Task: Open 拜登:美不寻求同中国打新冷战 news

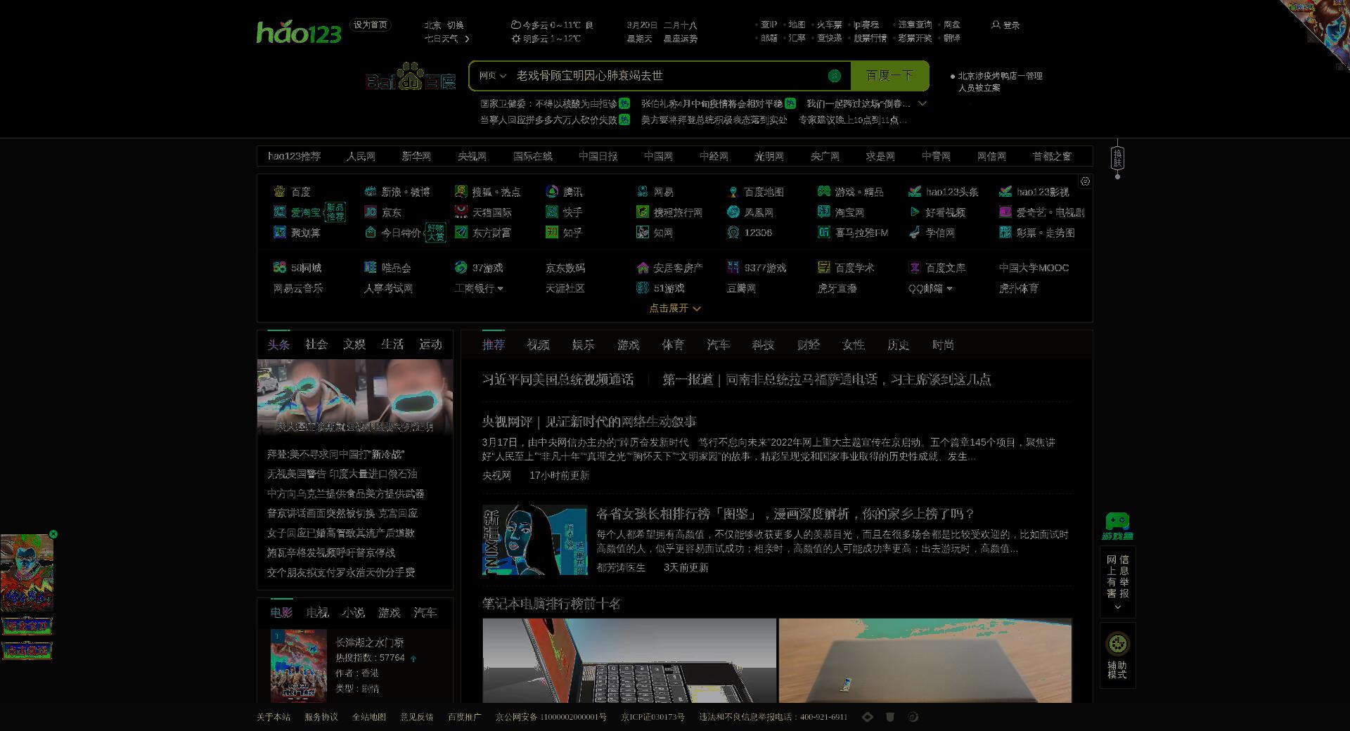Action: click(335, 455)
